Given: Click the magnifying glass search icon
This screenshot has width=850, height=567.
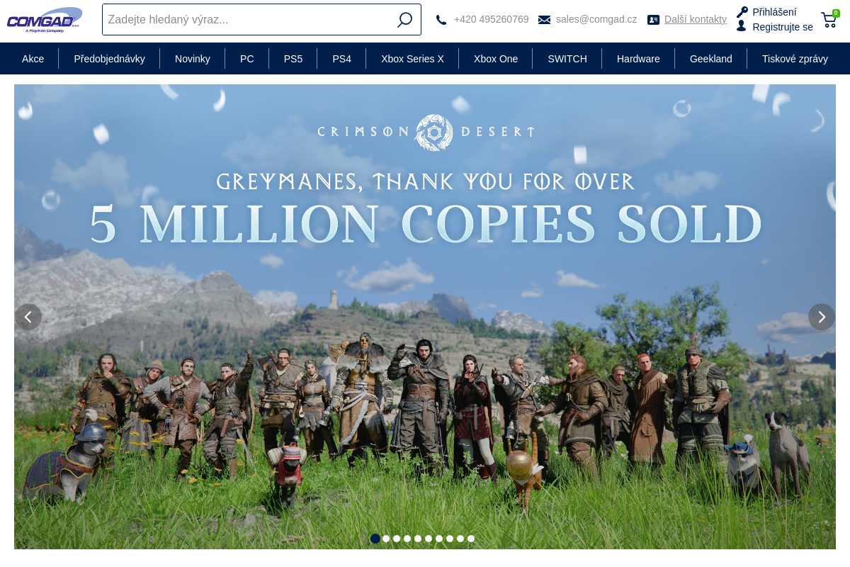Looking at the screenshot, I should point(404,20).
